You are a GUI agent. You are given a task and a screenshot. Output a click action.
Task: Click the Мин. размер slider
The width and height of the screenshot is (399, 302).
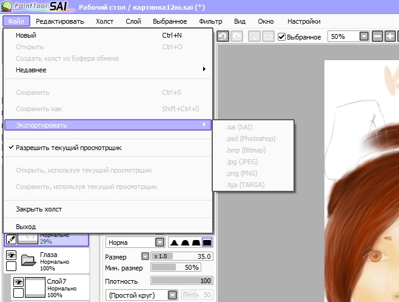click(x=176, y=267)
